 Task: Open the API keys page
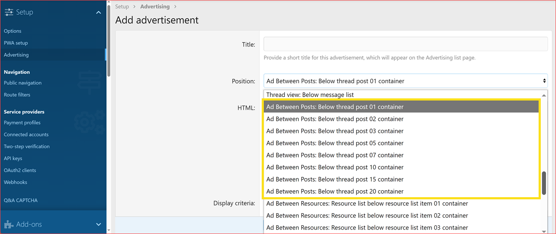coord(13,159)
